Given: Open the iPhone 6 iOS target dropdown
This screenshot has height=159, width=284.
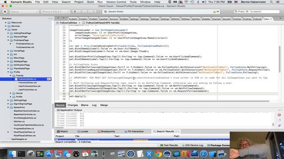Looking at the screenshot, I should 55,11.
